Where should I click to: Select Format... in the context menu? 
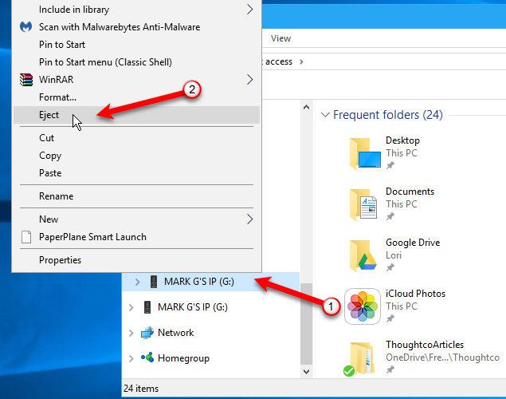pyautogui.click(x=57, y=97)
